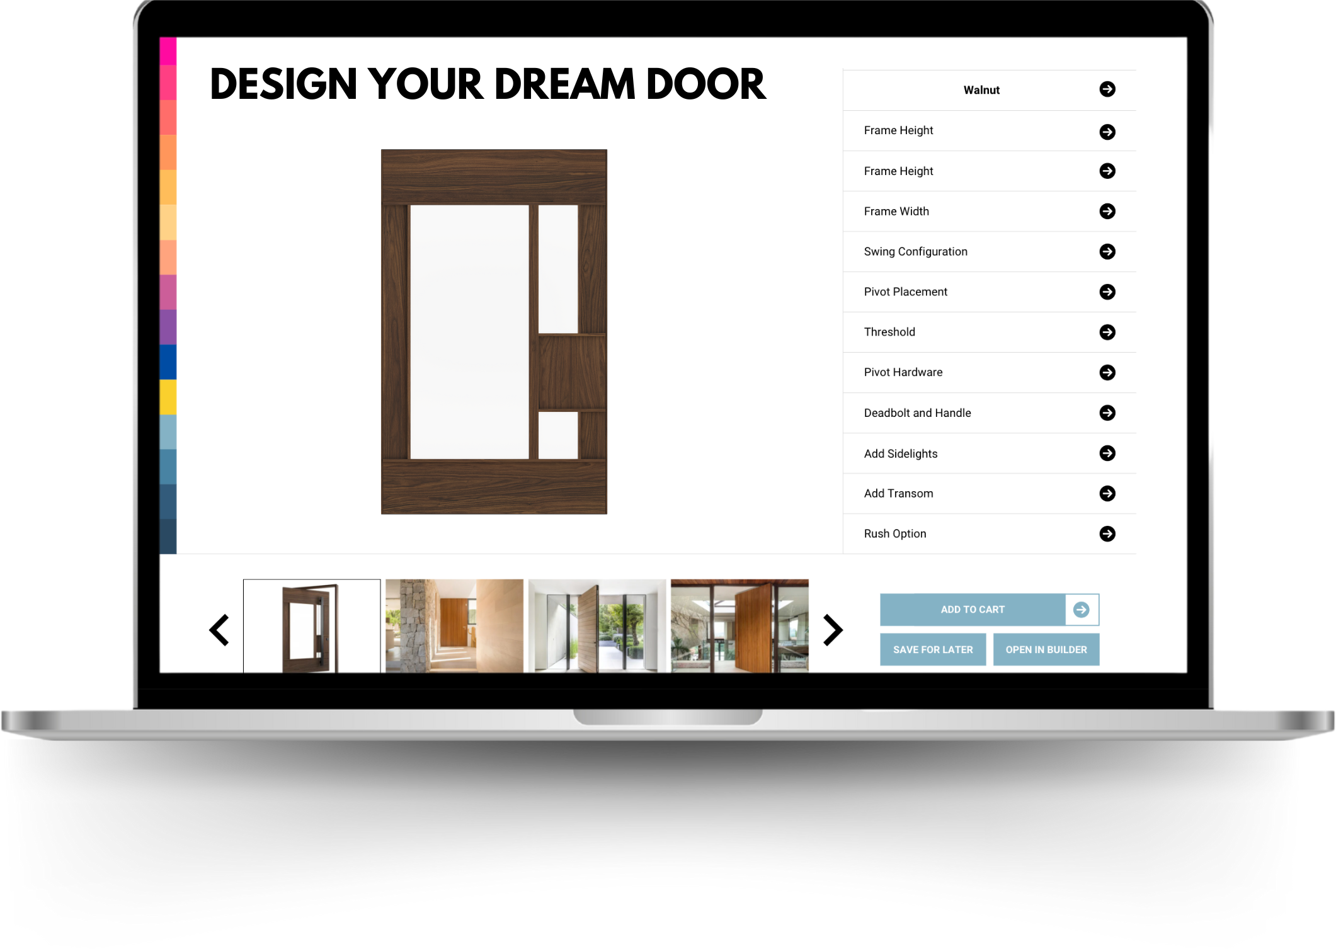Click the Add Sidelights arrow icon

click(1108, 452)
